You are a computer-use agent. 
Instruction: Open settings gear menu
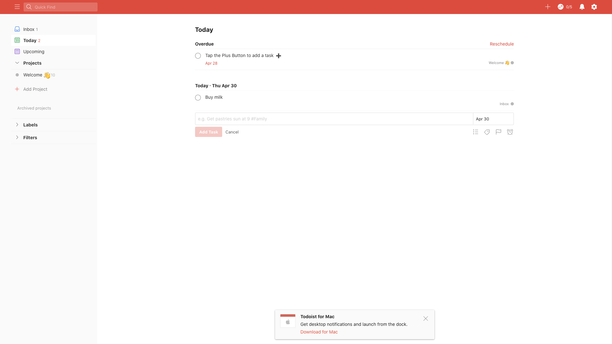click(594, 7)
